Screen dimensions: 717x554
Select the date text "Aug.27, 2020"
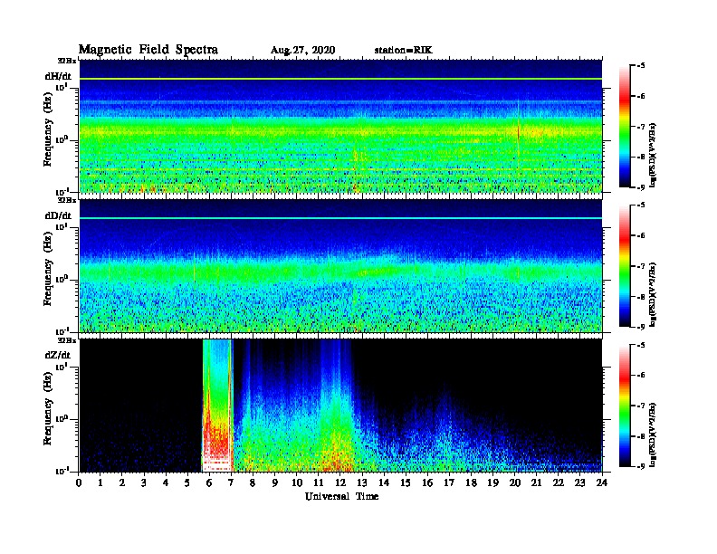click(x=302, y=51)
